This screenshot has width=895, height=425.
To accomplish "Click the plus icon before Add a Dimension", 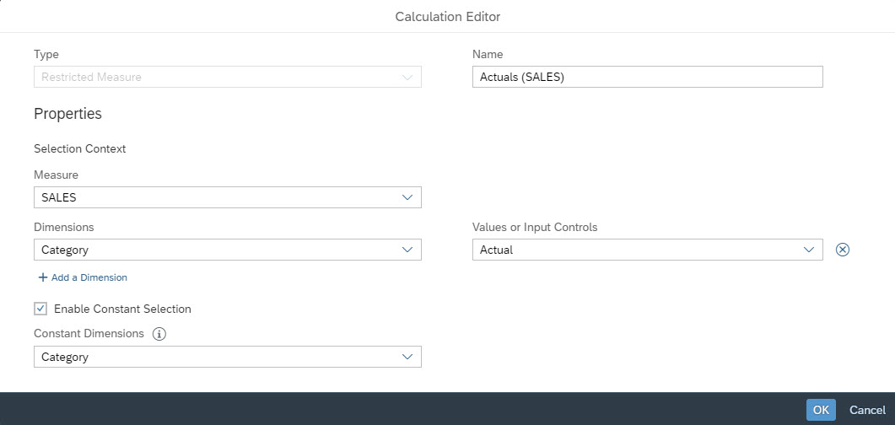I will click(x=42, y=277).
